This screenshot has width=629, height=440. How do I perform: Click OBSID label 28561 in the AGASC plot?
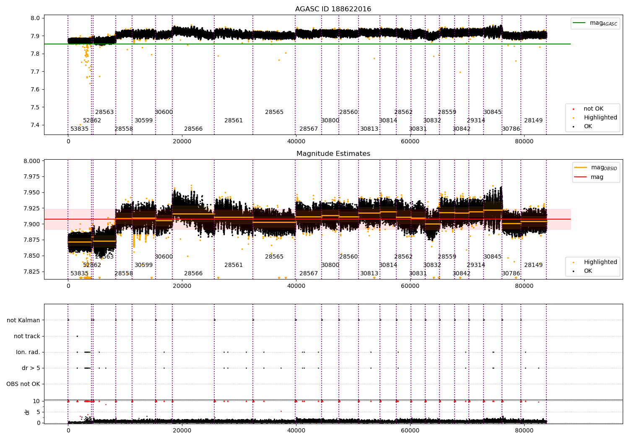234,121
